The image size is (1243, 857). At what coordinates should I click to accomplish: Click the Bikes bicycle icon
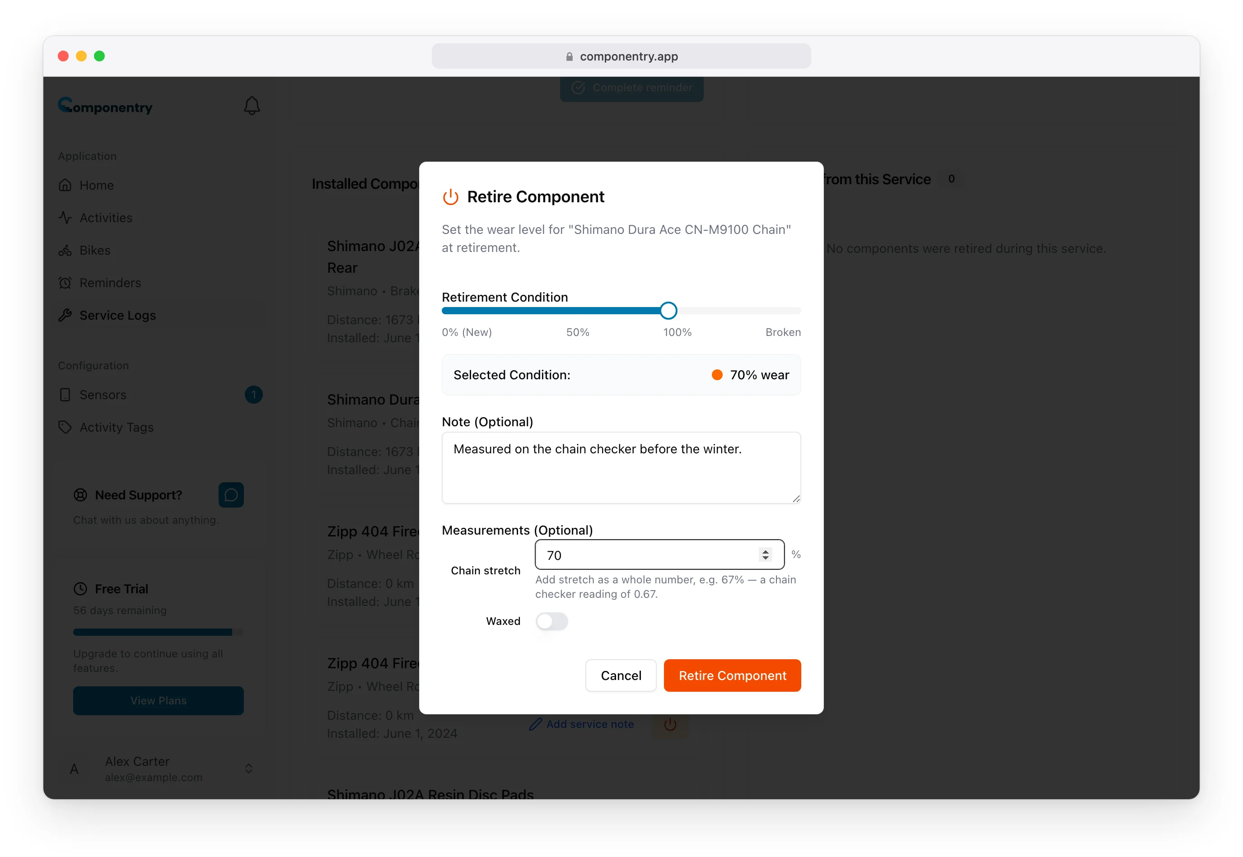coord(65,250)
